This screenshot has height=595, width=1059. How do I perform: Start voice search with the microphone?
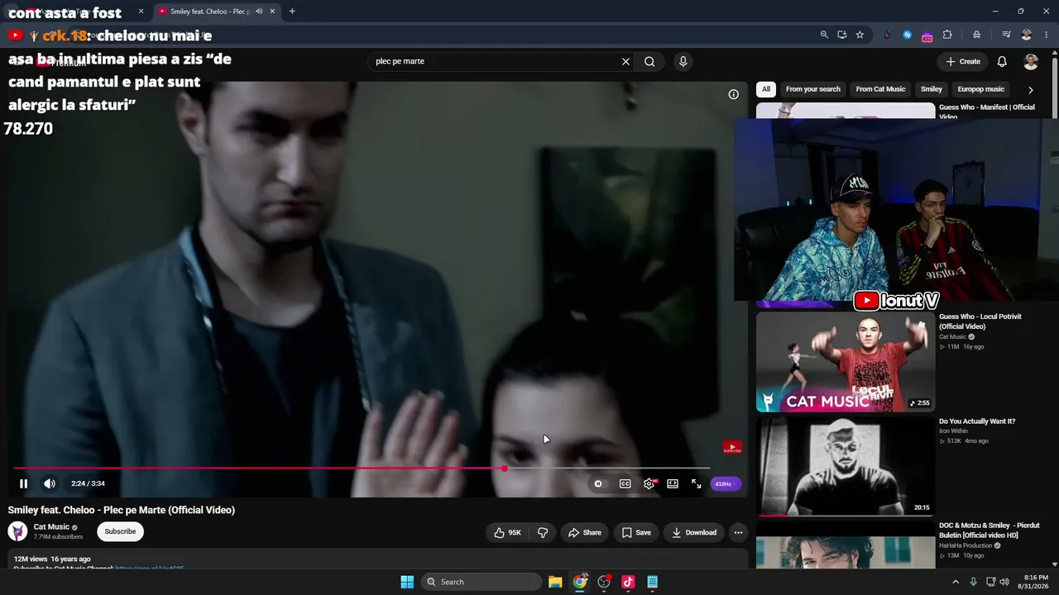[x=683, y=61]
